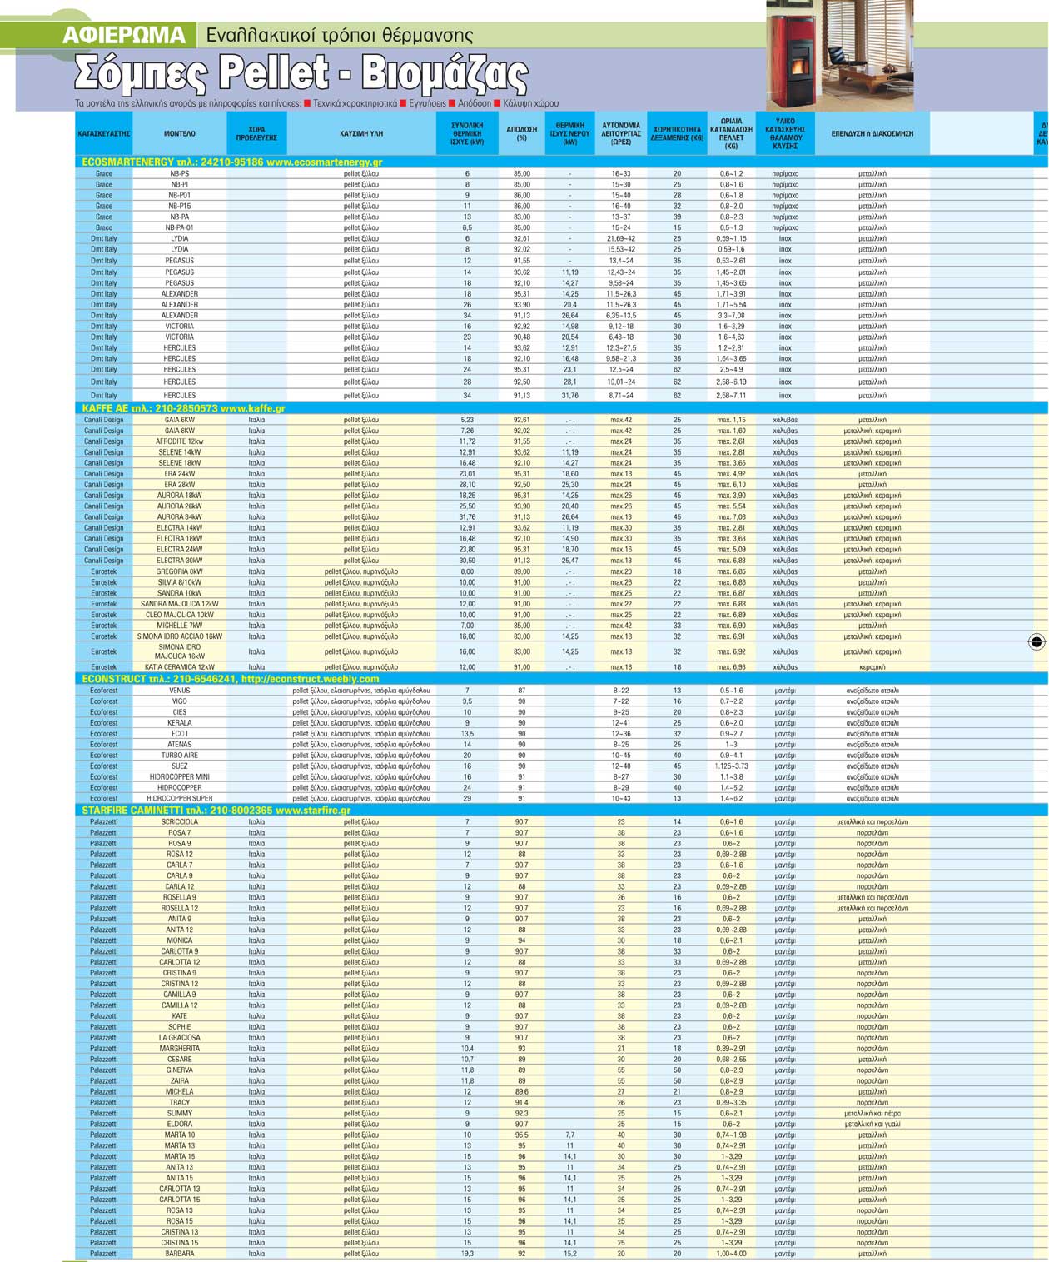The width and height of the screenshot is (1049, 1262).
Task: Select model cell SILVIA 8/10kW
Action: [179, 582]
